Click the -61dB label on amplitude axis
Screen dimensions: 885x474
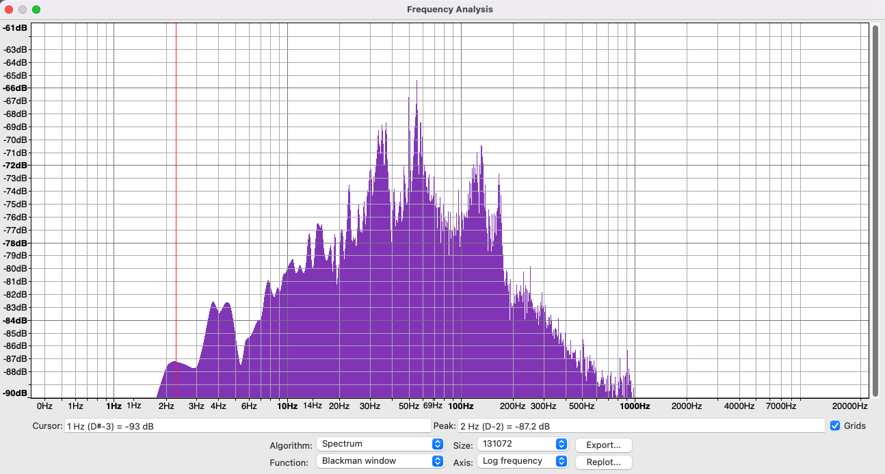click(x=14, y=28)
